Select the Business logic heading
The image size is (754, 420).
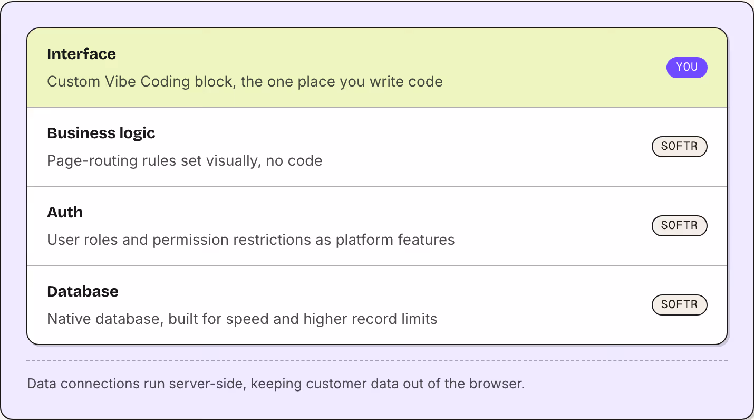[101, 133]
